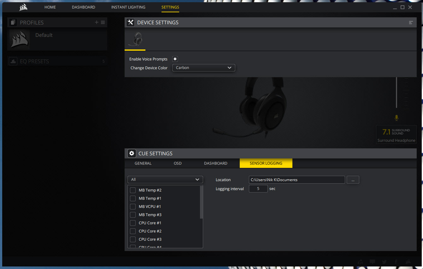Check the MB Temp #3 checkbox
The width and height of the screenshot is (423, 269).
tap(133, 215)
